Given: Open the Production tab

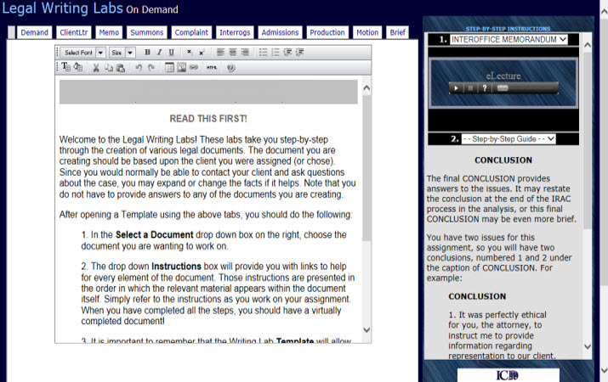Looking at the screenshot, I should coord(327,32).
